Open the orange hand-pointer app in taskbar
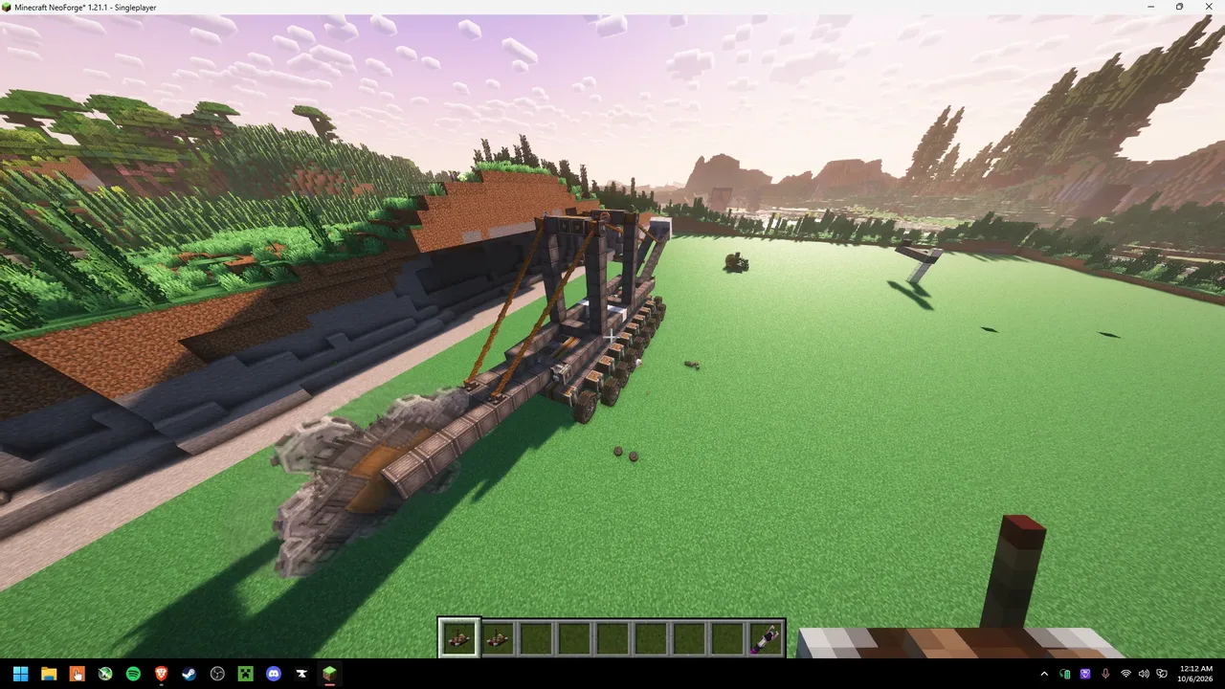Viewport: 1225px width, 689px height. [77, 674]
